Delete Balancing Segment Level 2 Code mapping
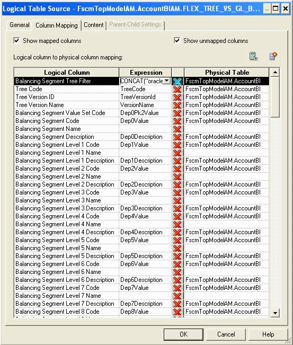This screenshot has height=345, width=293. click(177, 169)
